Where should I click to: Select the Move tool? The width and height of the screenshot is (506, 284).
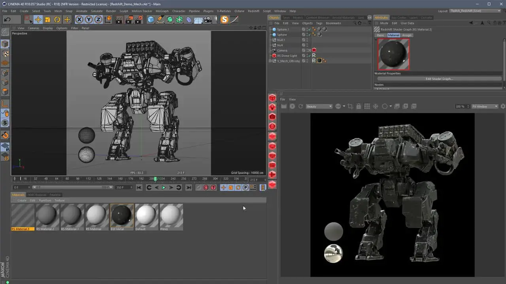pos(38,19)
